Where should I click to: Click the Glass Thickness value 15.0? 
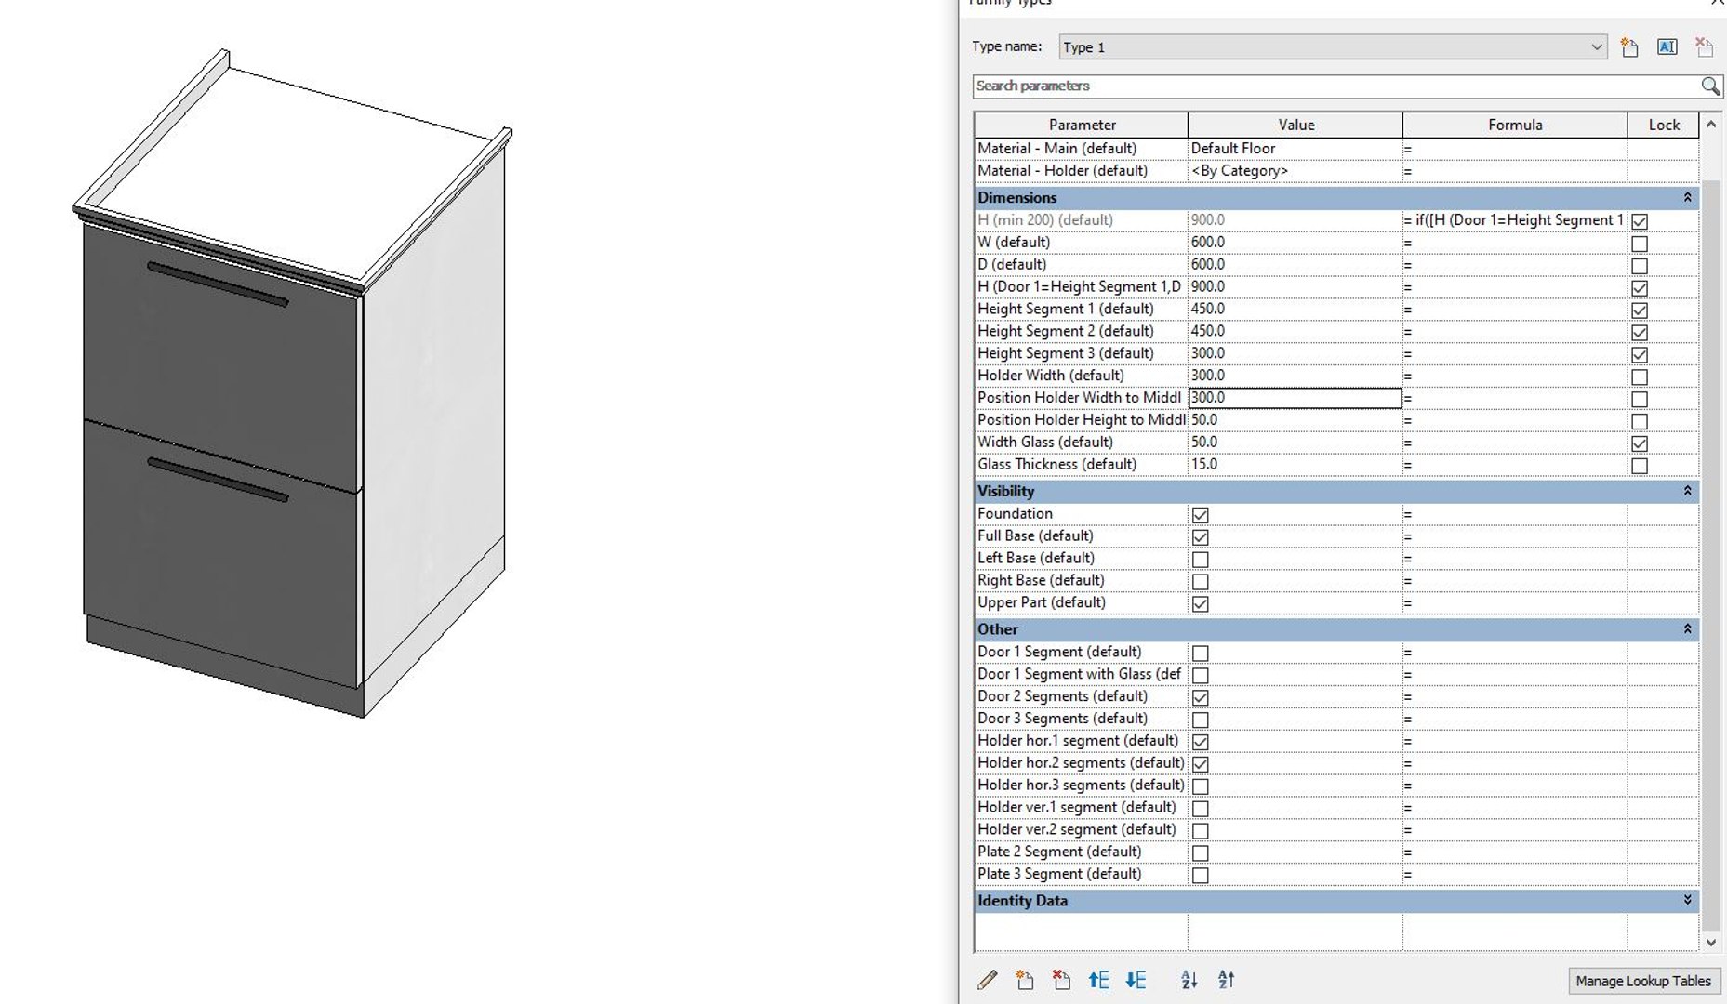tap(1295, 465)
